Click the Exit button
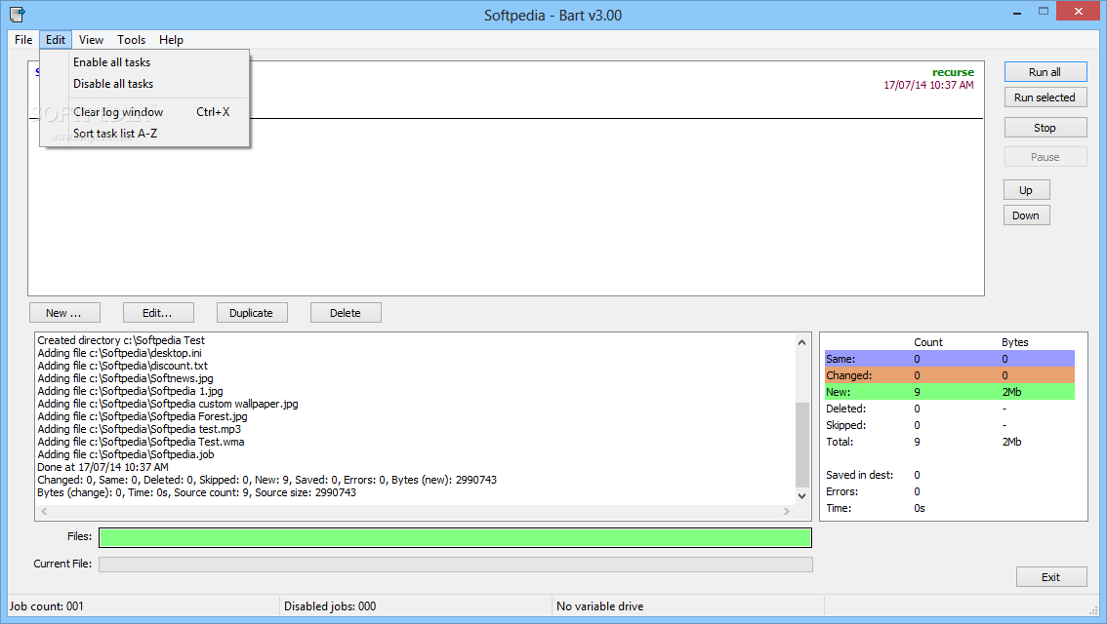Viewport: 1107px width, 624px height. (1051, 577)
